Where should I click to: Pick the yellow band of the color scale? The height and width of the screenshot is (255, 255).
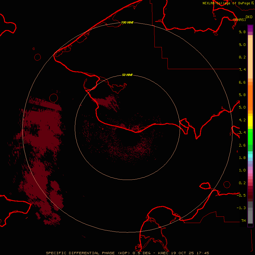point(250,121)
